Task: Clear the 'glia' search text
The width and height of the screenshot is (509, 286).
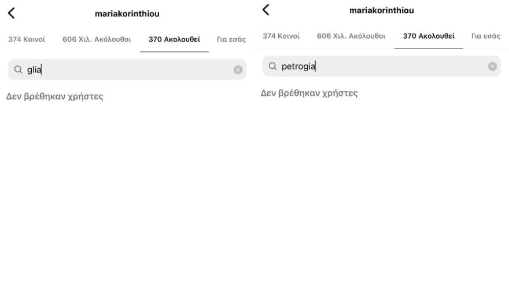Action: pos(238,70)
